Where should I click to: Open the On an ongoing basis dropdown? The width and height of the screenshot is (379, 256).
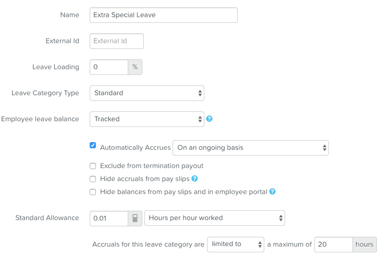coord(251,148)
